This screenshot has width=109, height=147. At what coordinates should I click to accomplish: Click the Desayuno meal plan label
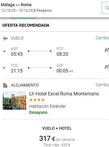[x=38, y=112]
